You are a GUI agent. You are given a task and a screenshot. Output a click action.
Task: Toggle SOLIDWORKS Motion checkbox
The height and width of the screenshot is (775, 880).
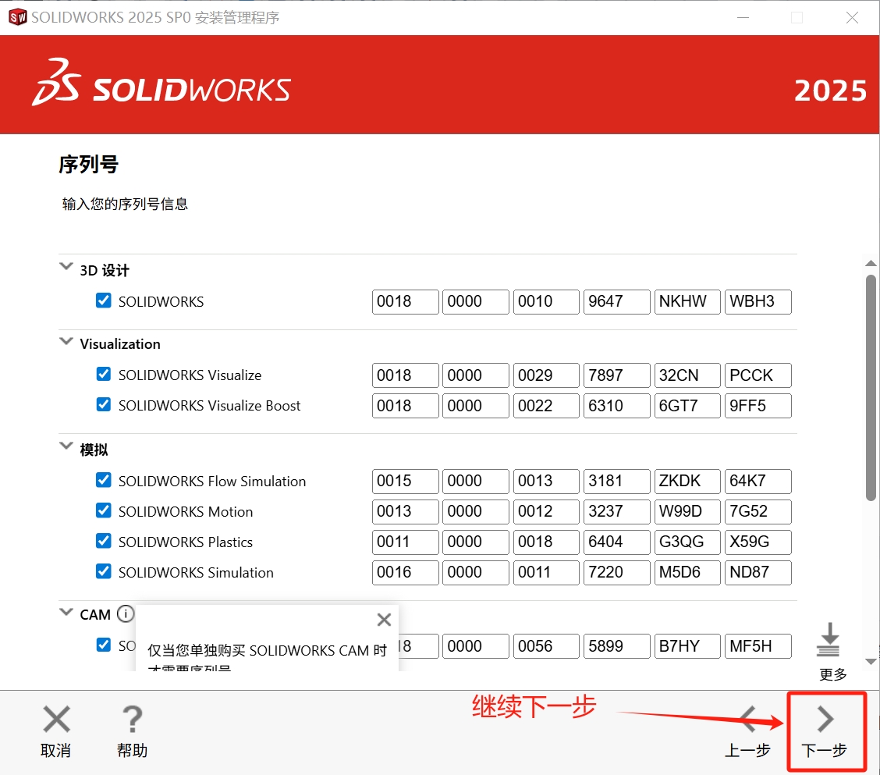tap(103, 510)
